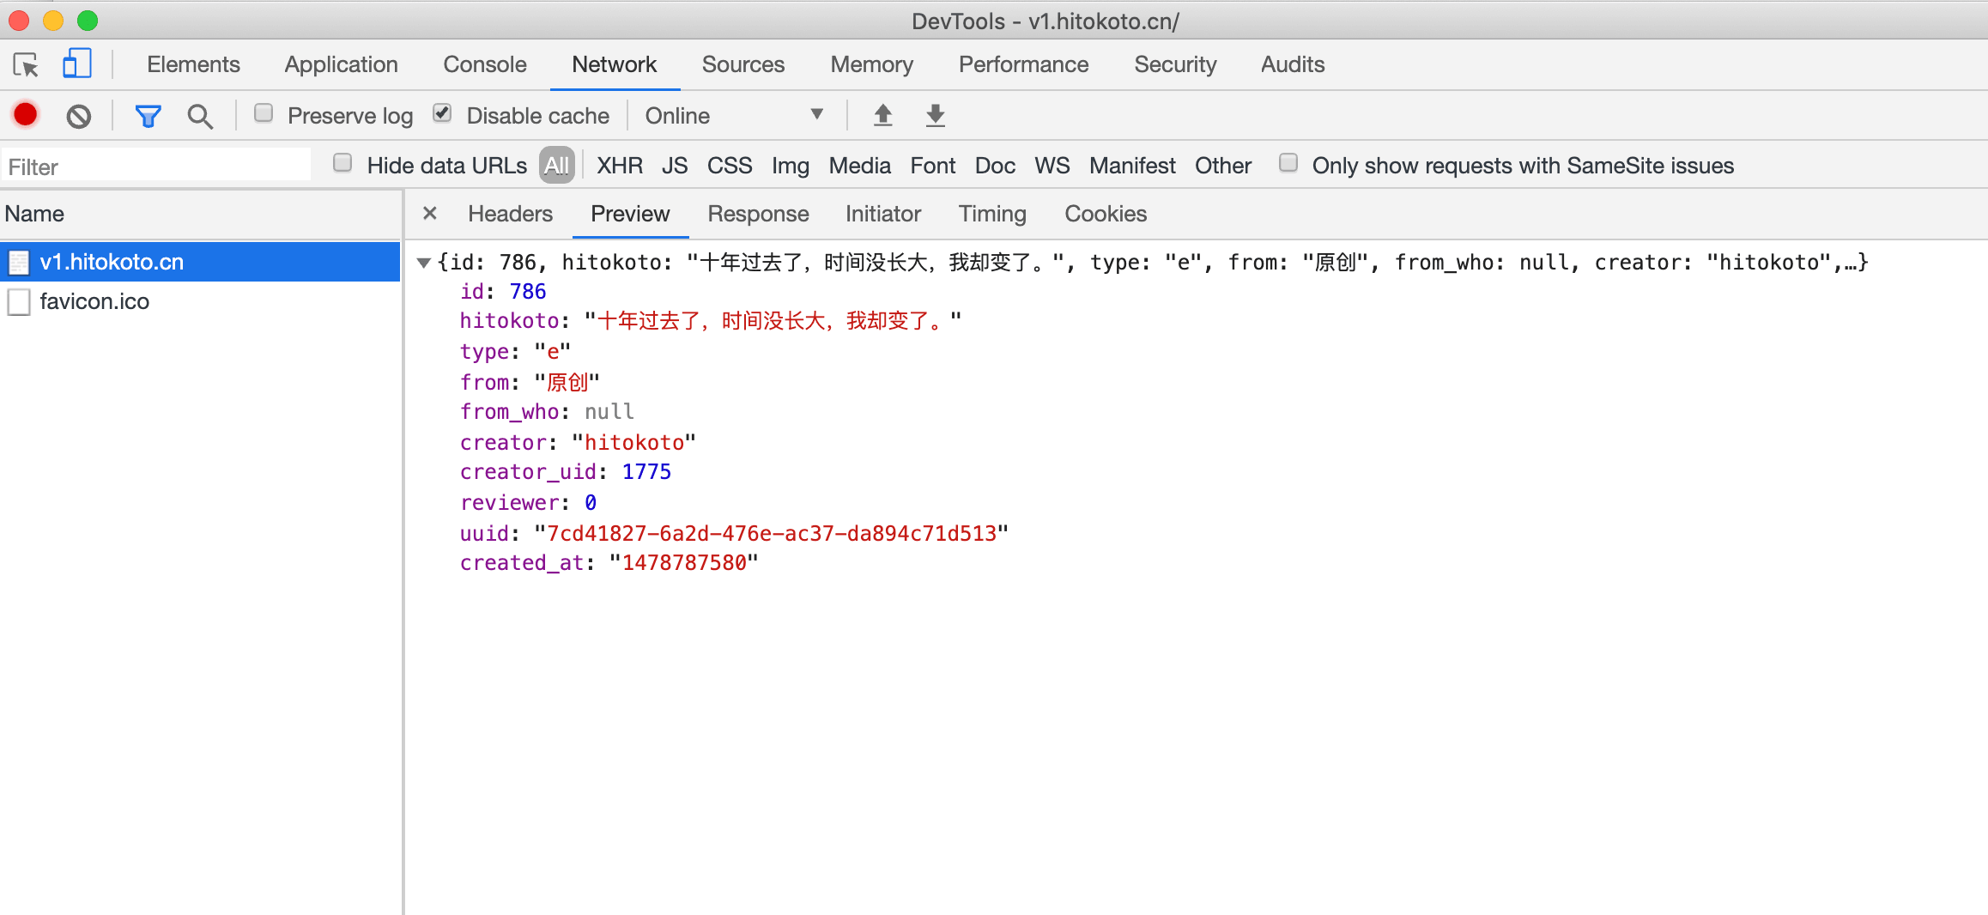Show the Security panel

pos(1175,64)
